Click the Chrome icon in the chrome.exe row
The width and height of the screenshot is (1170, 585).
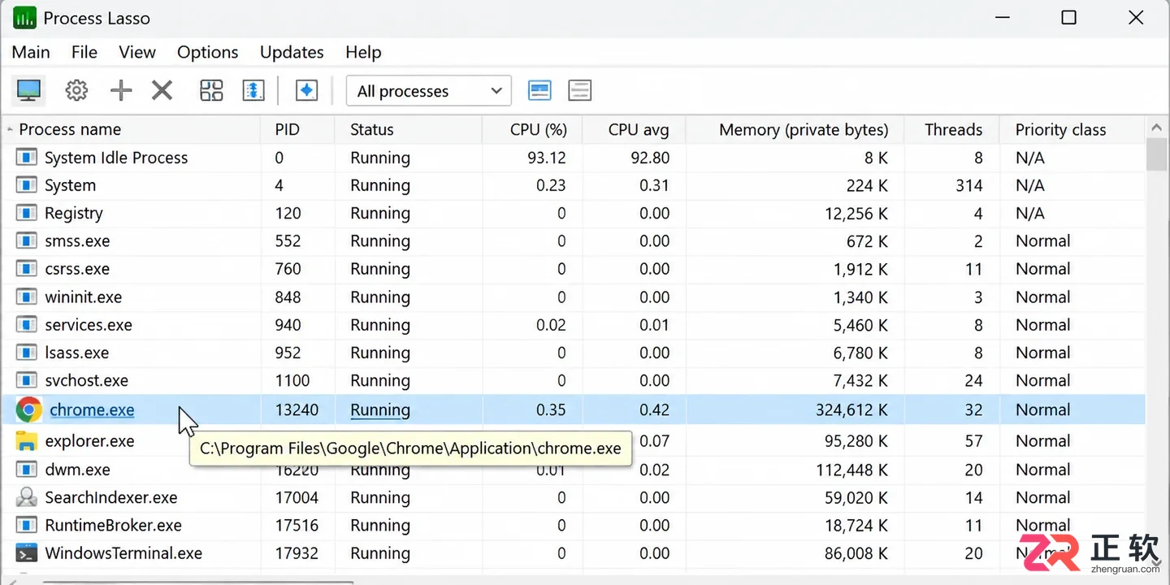(28, 410)
